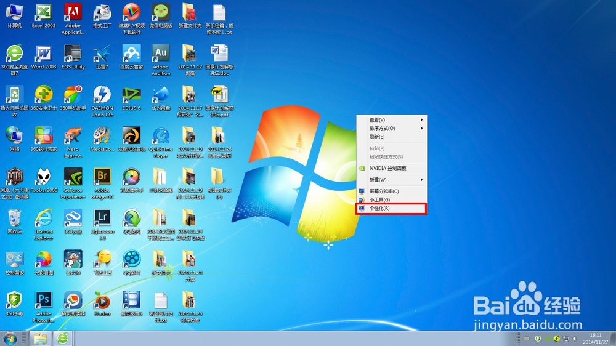The image size is (616, 346).
Task: Select the Excel 2003 shortcut
Action: click(44, 16)
